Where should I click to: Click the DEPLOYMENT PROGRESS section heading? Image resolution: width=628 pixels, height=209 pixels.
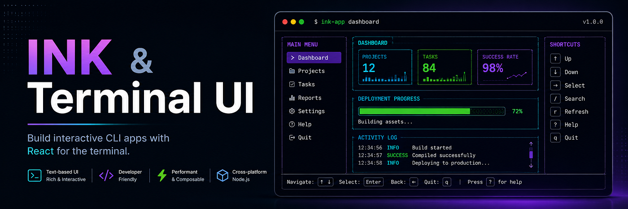pos(389,98)
